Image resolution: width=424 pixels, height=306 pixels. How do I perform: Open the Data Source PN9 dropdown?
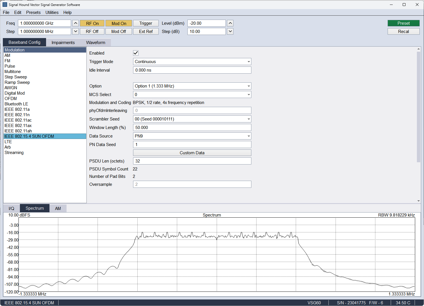pos(192,136)
